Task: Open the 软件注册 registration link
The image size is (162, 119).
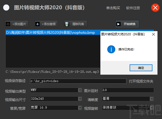Action: pyautogui.click(x=133, y=8)
